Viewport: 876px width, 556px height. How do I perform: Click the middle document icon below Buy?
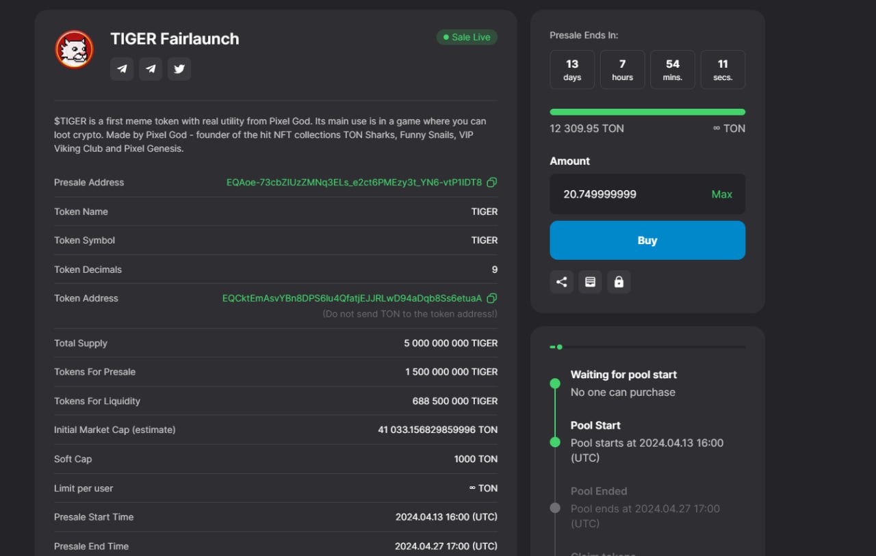pyautogui.click(x=590, y=282)
